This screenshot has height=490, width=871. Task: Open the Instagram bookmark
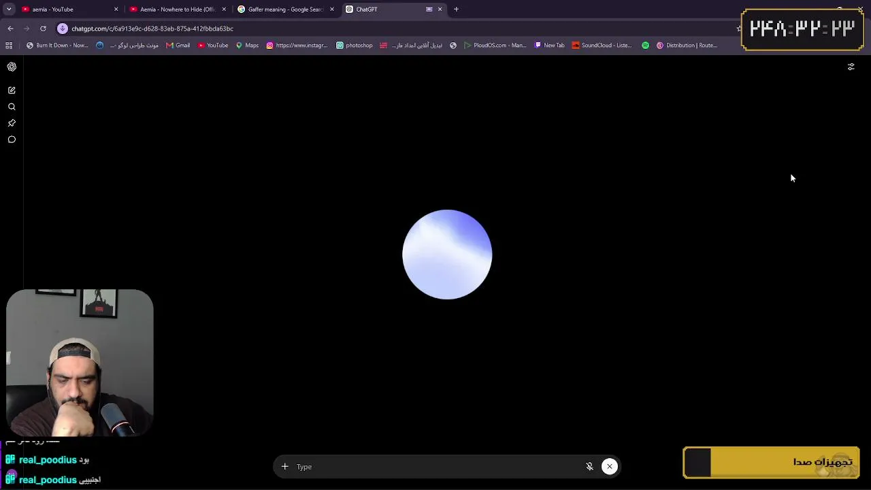tap(297, 46)
